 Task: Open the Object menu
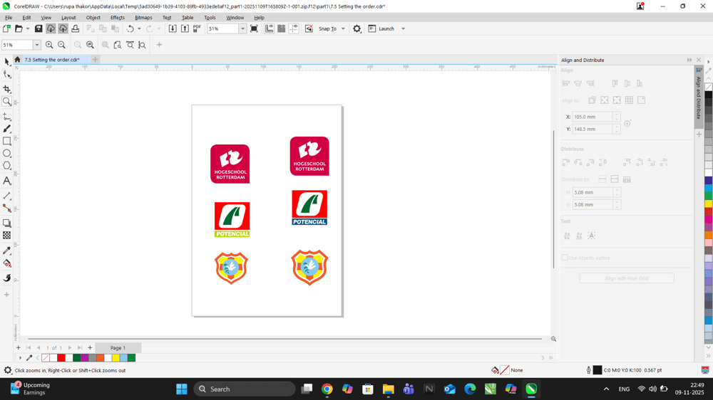tap(93, 17)
